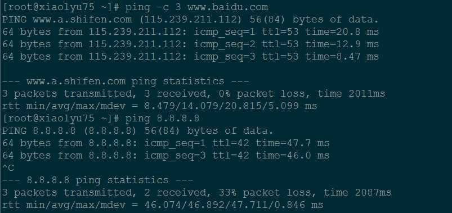Click IP 115.239.211.112 in icmp_seq=1 line
The width and height of the screenshot is (452, 213).
point(135,31)
